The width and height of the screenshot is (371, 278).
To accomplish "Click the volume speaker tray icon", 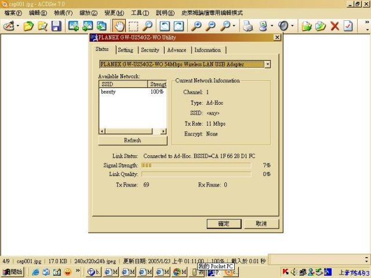I will 294,272.
